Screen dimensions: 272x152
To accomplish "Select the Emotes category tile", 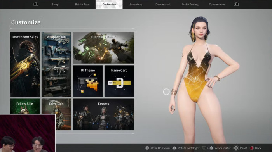I will (104, 114).
